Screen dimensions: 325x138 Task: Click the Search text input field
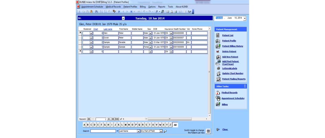coord(103,131)
